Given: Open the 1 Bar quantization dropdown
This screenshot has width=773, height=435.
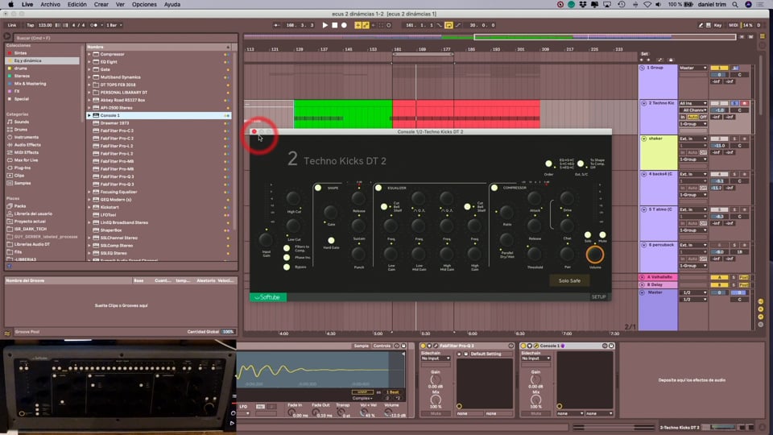Looking at the screenshot, I should 114,25.
